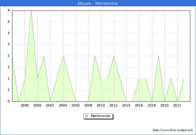196x135 pixels.
Task: Click the 2023 final data point
Action: pos(184,79)
